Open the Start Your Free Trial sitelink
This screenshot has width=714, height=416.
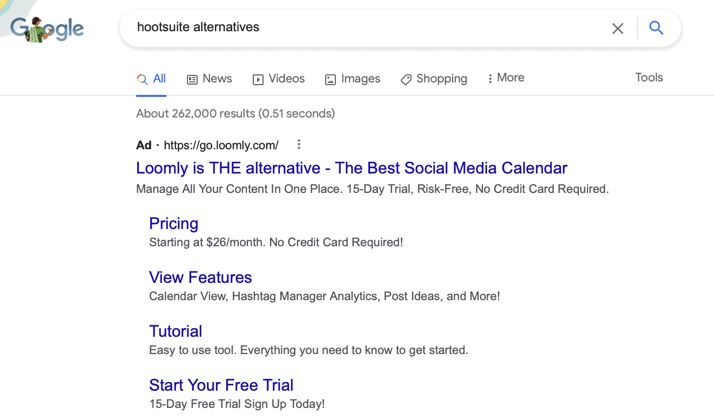click(x=221, y=385)
